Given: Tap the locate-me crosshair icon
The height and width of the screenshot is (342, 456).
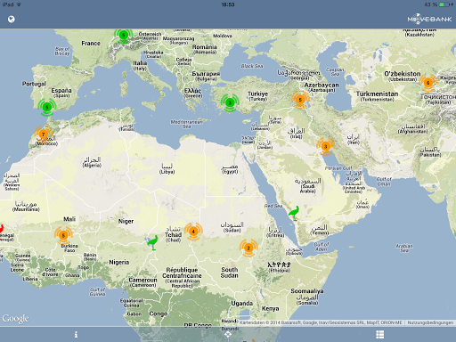Looking at the screenshot, I should click(228, 335).
